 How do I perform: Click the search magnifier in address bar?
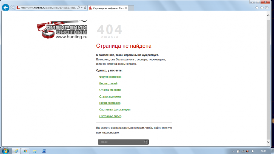point(79,8)
